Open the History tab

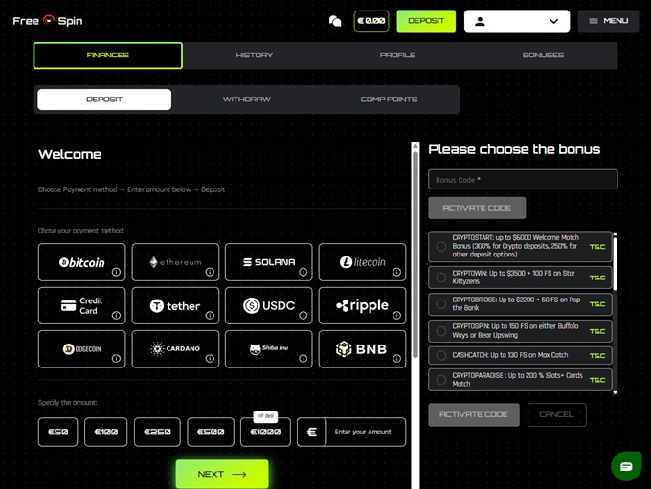[254, 56]
